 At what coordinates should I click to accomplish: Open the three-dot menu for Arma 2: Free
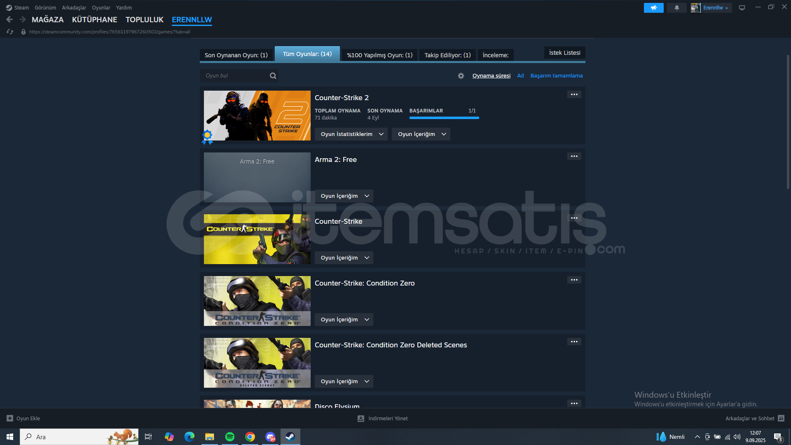click(x=574, y=156)
